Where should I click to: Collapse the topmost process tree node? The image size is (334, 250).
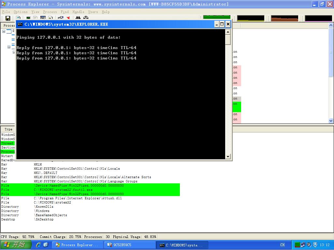[4, 32]
